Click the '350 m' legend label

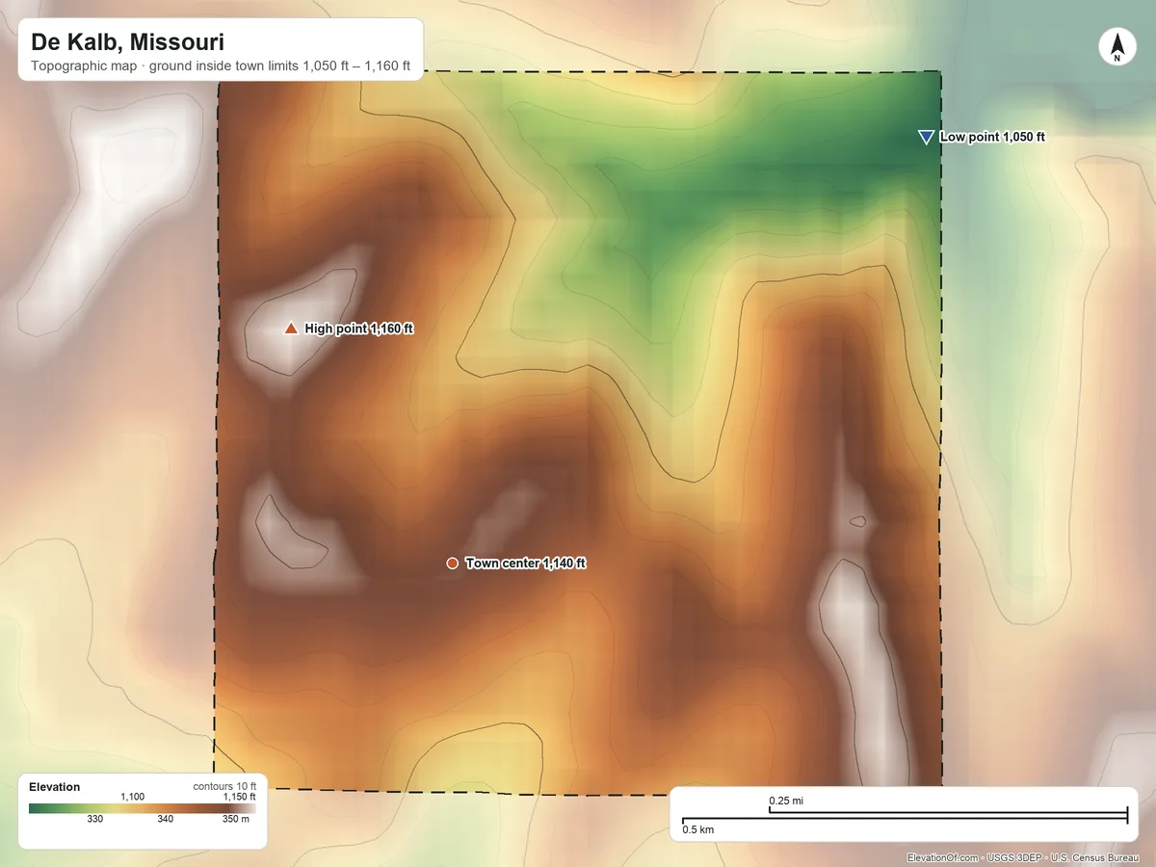click(236, 820)
